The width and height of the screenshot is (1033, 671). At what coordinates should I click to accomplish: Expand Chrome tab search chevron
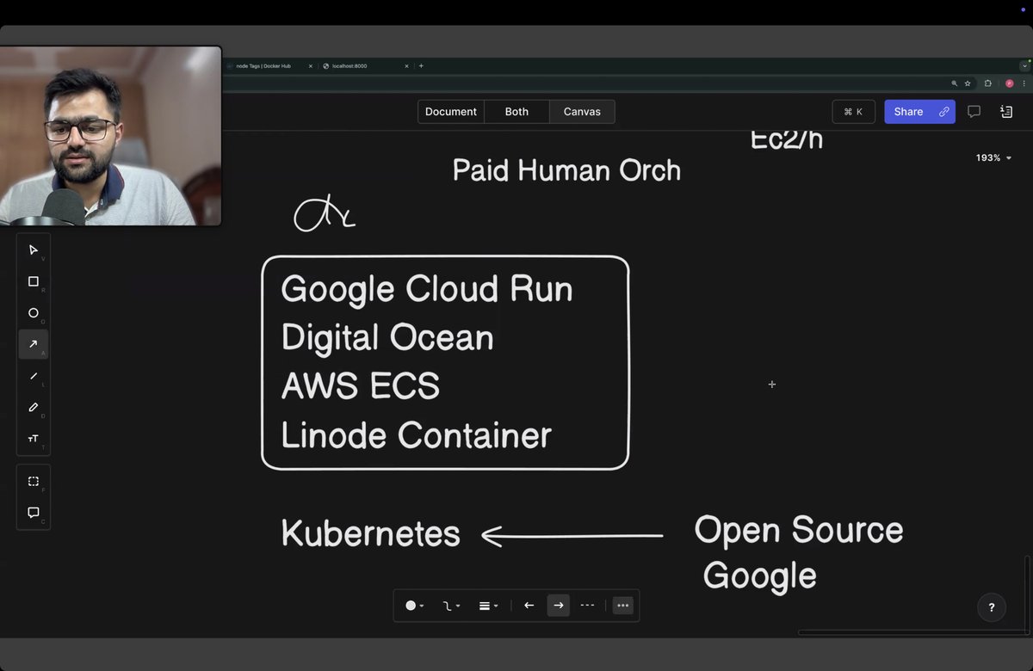1024,66
